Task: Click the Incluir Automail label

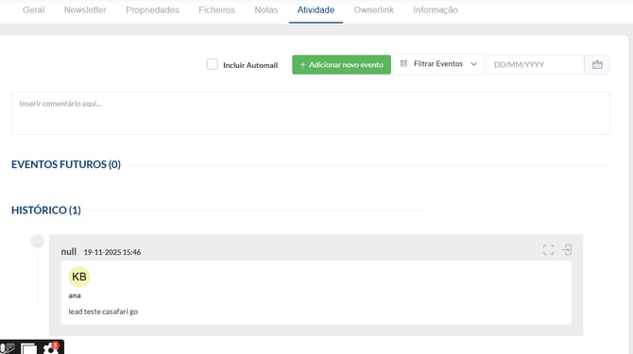Action: 250,65
